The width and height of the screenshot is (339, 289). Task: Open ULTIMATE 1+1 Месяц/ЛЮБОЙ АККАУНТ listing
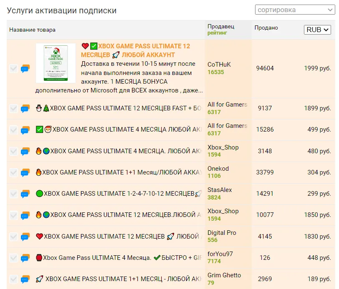point(119,172)
